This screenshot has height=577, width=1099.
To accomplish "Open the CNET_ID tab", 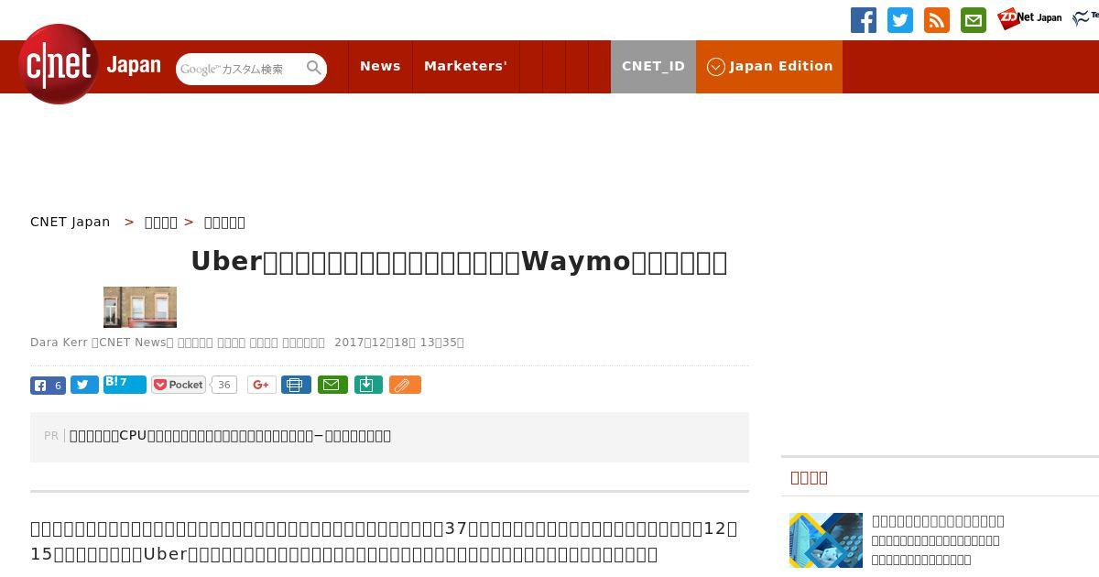I will coord(653,66).
